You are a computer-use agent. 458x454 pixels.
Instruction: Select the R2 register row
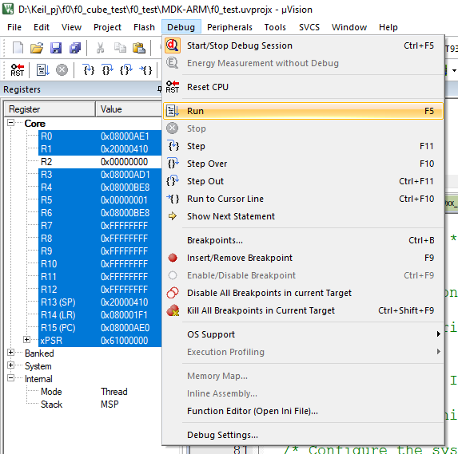100,161
